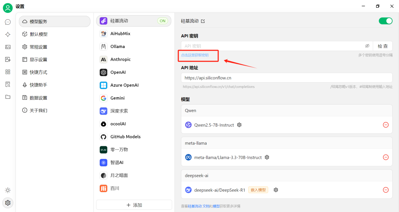
Task: Click the Ollama provider logo
Action: 103,47
